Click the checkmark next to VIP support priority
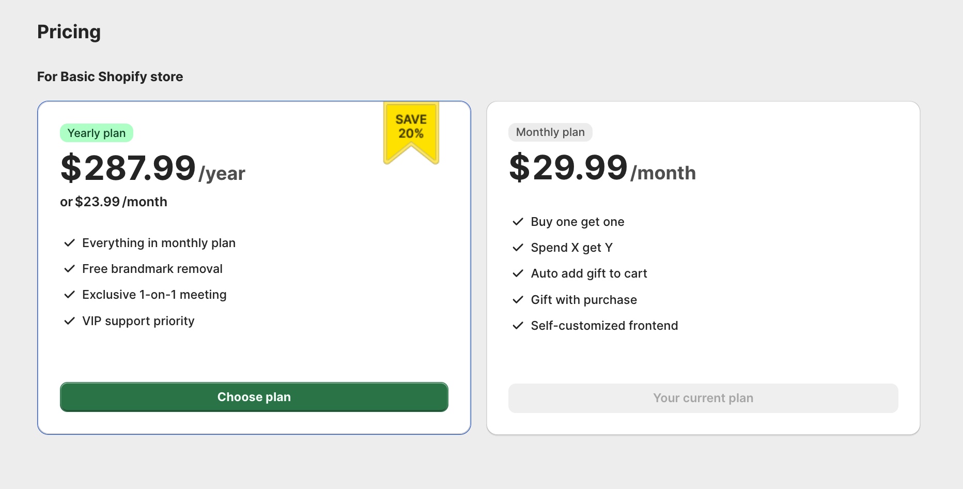Image resolution: width=963 pixels, height=489 pixels. (x=70, y=321)
